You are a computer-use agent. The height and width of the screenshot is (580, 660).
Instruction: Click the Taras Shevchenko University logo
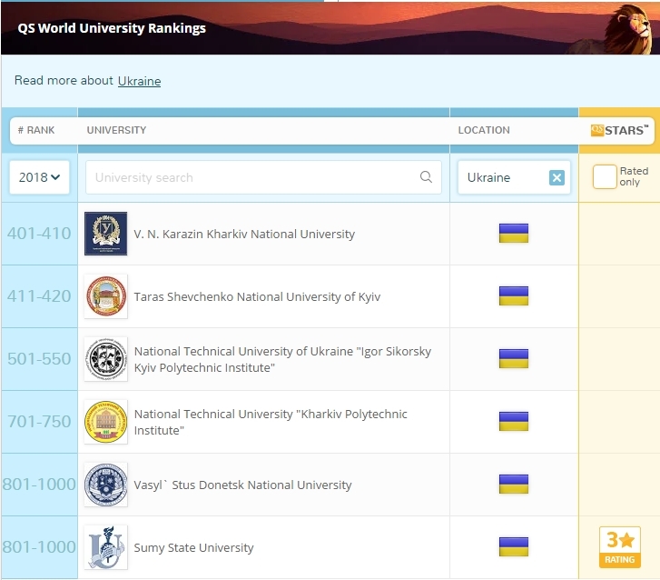pos(105,296)
